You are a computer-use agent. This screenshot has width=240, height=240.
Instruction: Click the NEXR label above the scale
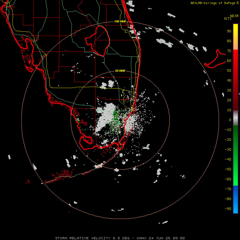234,16
